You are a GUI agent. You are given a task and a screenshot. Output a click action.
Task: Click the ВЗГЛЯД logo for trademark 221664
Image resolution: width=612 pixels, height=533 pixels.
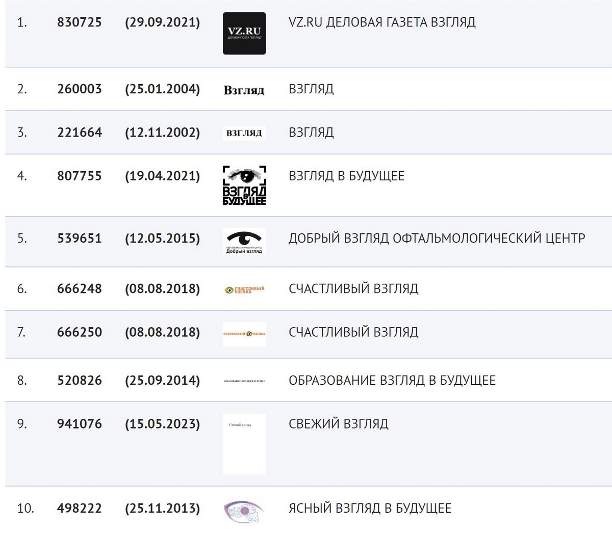(244, 133)
